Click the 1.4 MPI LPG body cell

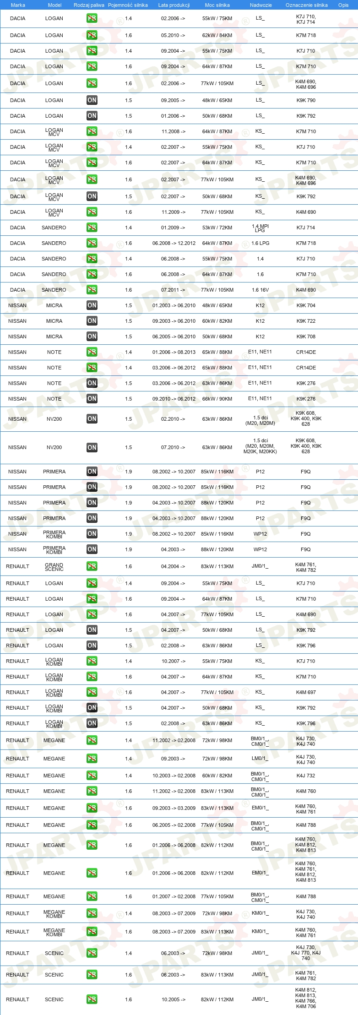pyautogui.click(x=260, y=228)
